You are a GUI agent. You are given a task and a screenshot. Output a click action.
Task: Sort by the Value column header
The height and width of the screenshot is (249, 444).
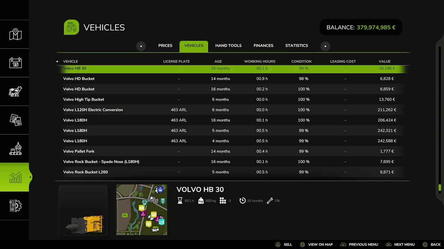[385, 62]
